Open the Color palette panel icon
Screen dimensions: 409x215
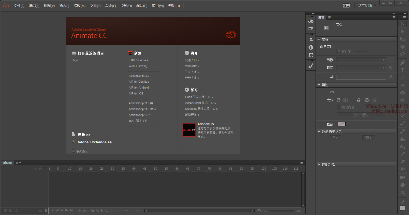[311, 21]
